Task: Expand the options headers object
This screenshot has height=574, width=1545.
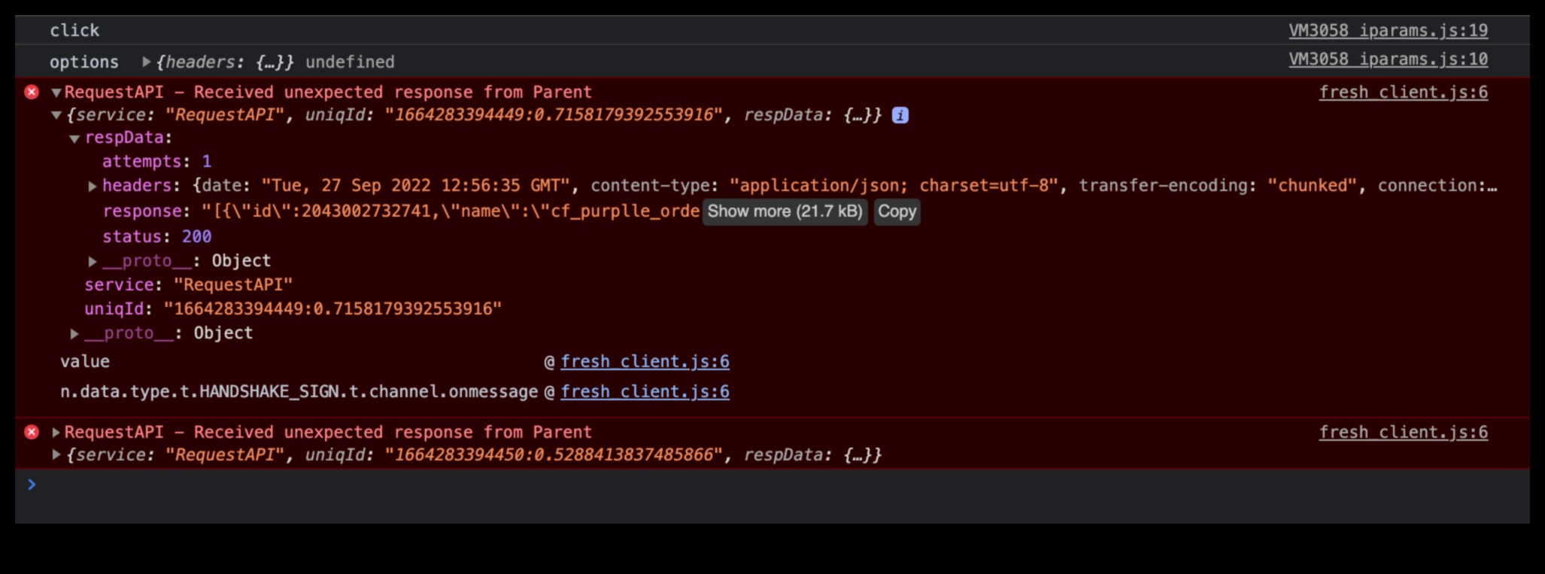Action: pyautogui.click(x=147, y=62)
